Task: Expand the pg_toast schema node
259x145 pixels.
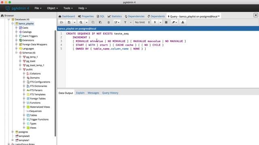Action: tap(20, 61)
